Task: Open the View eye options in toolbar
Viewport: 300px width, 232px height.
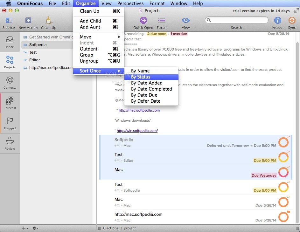Action: coord(185,20)
